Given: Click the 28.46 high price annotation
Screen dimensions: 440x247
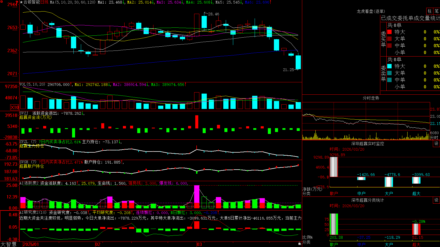Looking at the screenshot, I should click(x=214, y=14).
